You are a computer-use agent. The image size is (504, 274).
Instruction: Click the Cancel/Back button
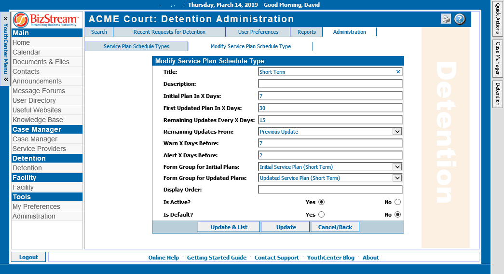point(335,227)
